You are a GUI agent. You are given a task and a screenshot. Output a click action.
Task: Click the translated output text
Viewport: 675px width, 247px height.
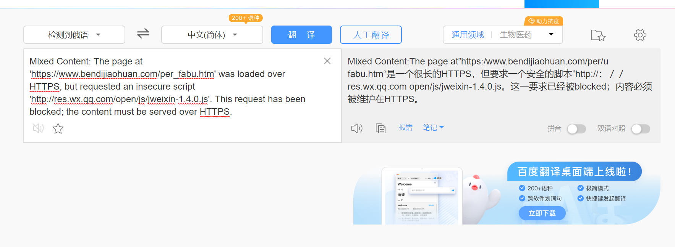click(x=500, y=80)
